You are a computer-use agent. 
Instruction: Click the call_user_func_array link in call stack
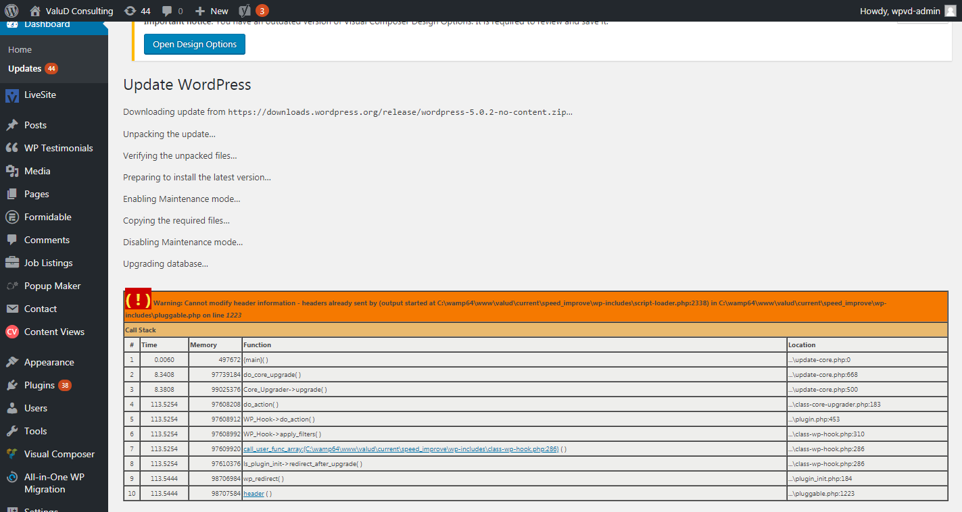[401, 449]
